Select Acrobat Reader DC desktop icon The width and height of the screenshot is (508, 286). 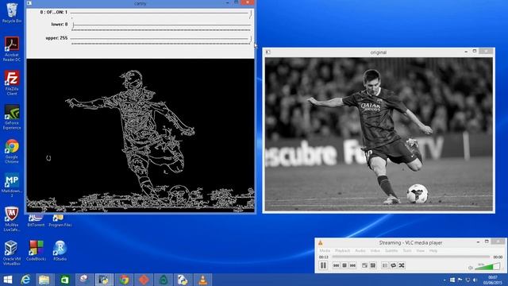coord(12,48)
